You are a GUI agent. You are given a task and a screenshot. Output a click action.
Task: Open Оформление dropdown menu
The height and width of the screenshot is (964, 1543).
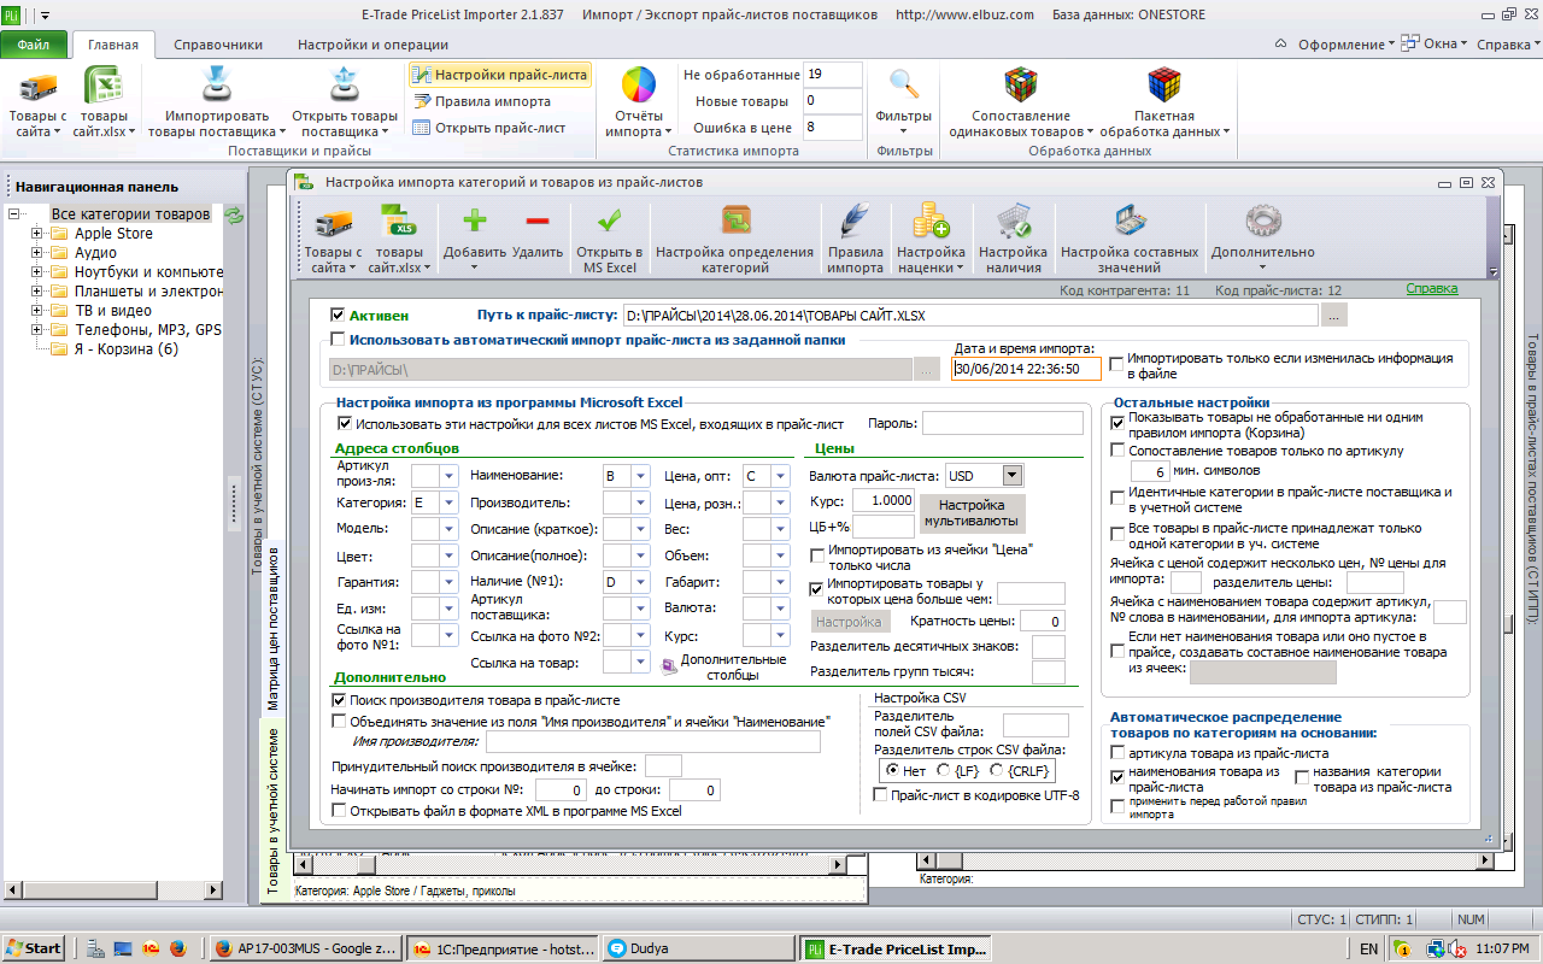tap(1345, 44)
